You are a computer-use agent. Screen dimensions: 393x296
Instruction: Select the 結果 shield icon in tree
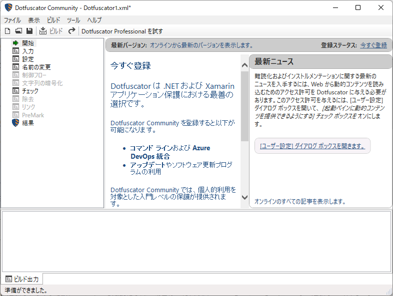pyautogui.click(x=27, y=123)
